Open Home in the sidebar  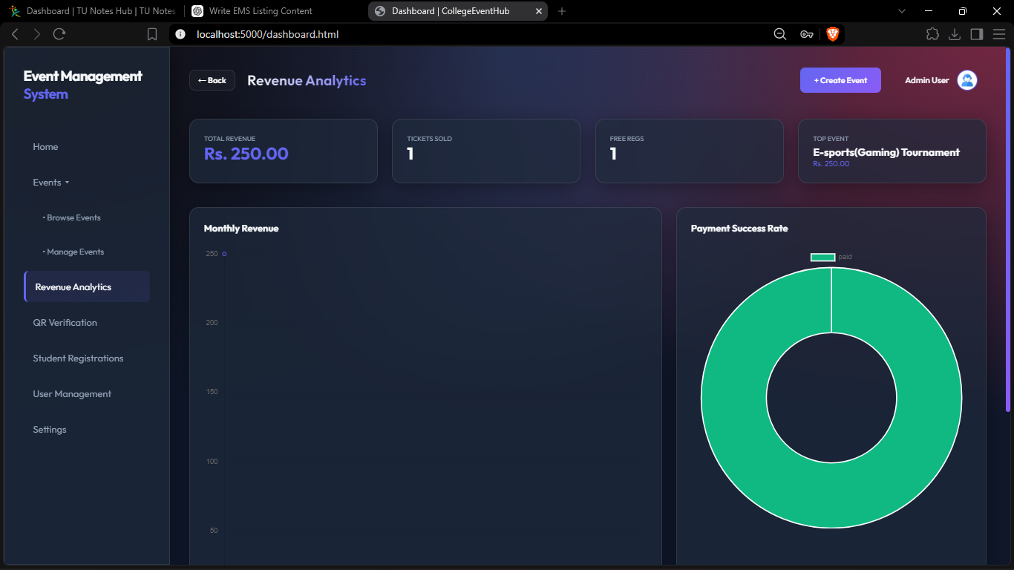click(x=45, y=147)
